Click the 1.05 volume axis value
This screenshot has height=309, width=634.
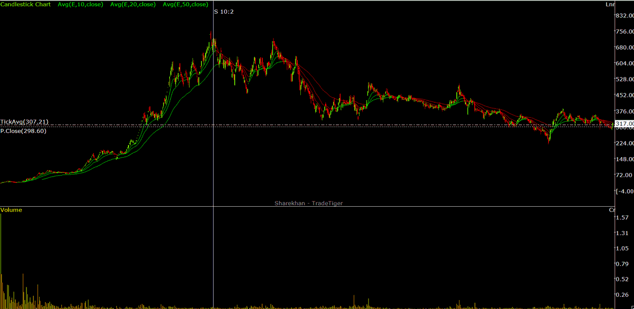pos(623,248)
